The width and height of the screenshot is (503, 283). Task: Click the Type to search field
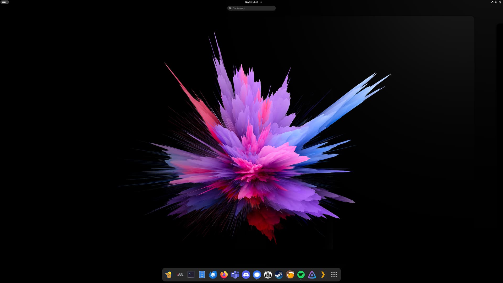251,8
